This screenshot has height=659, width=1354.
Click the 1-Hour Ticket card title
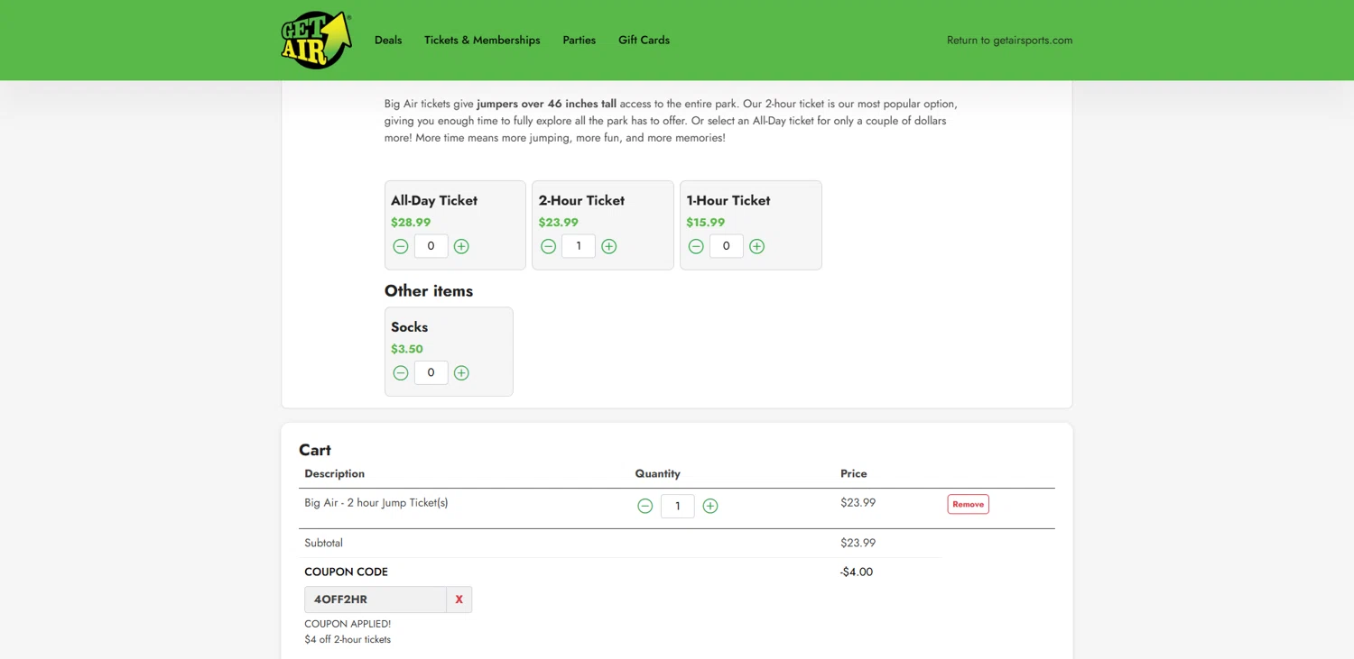[x=728, y=200]
